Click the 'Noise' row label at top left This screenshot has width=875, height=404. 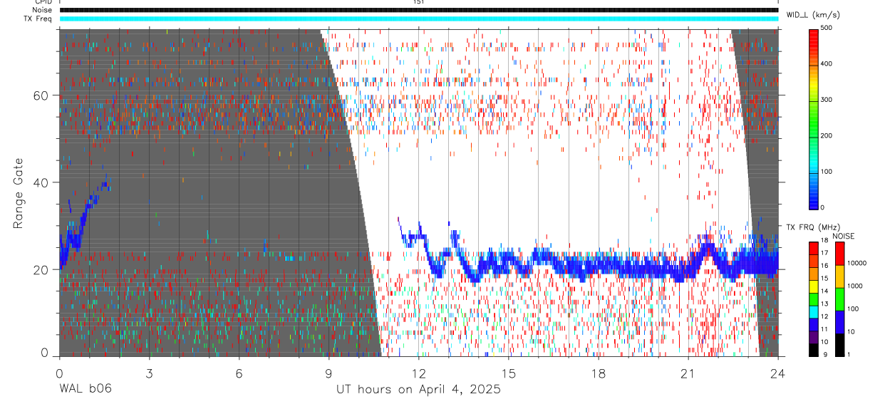(41, 10)
